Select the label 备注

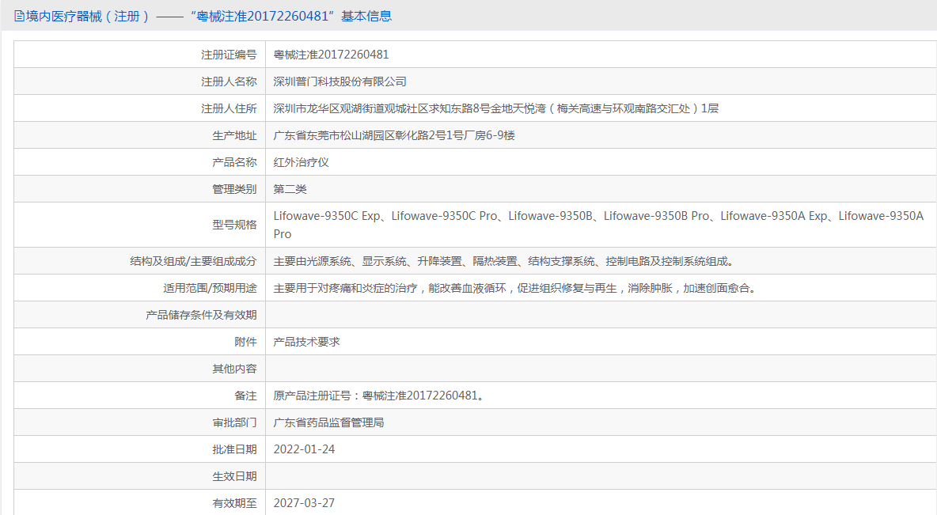(x=245, y=396)
